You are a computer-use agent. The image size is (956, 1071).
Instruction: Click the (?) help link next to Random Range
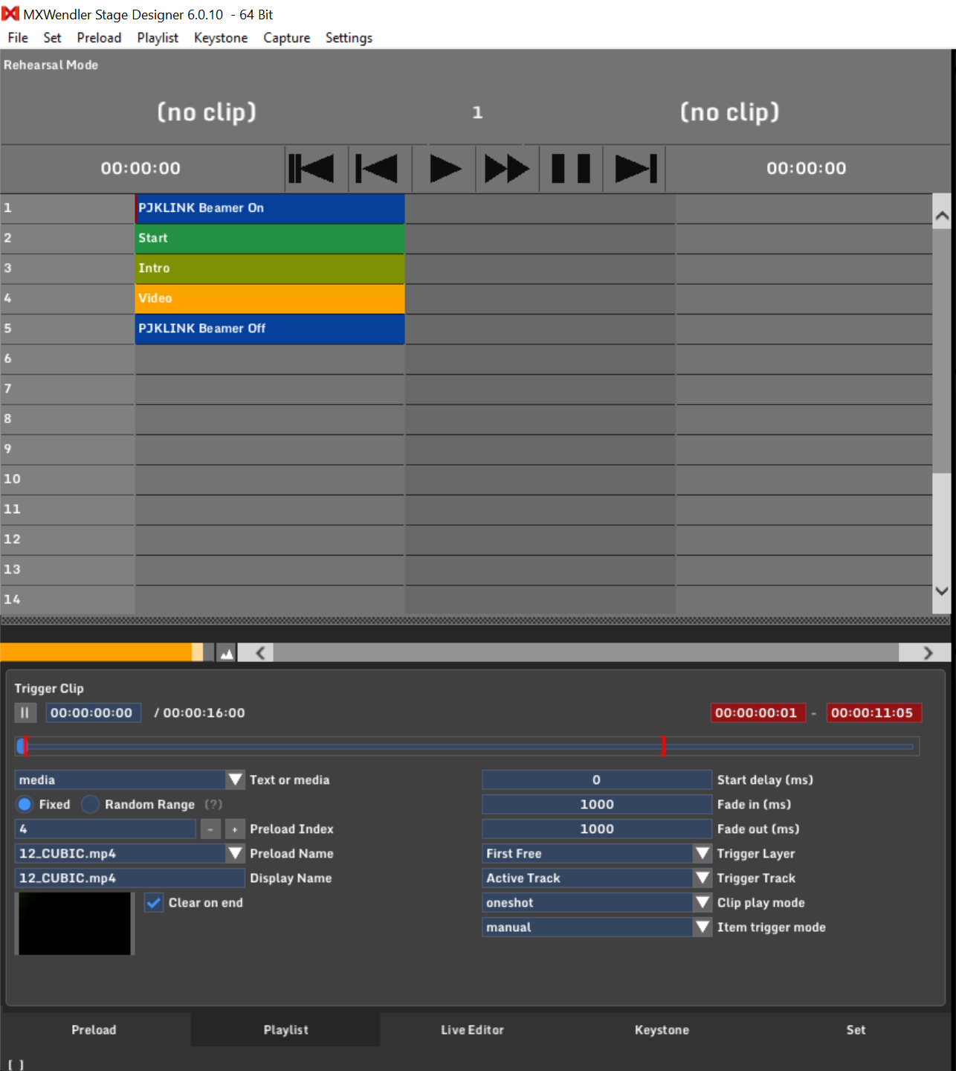213,804
